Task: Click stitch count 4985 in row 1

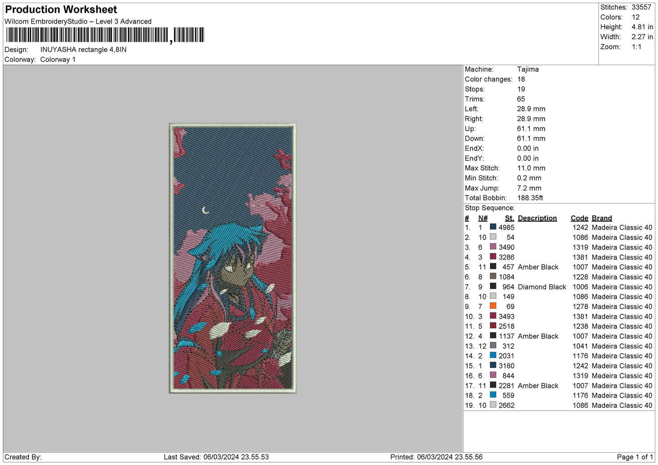Action: point(506,228)
